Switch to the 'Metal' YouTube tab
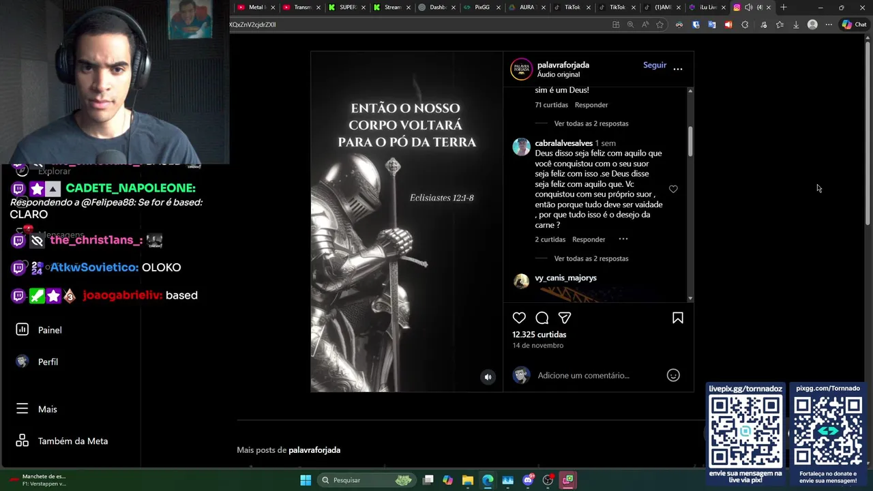Screen dimensions: 873x491 (x=254, y=8)
